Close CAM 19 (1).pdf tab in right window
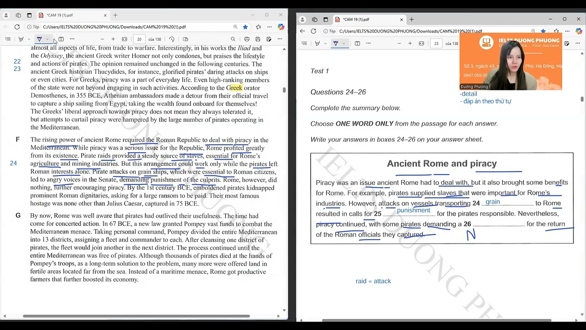 (402, 20)
